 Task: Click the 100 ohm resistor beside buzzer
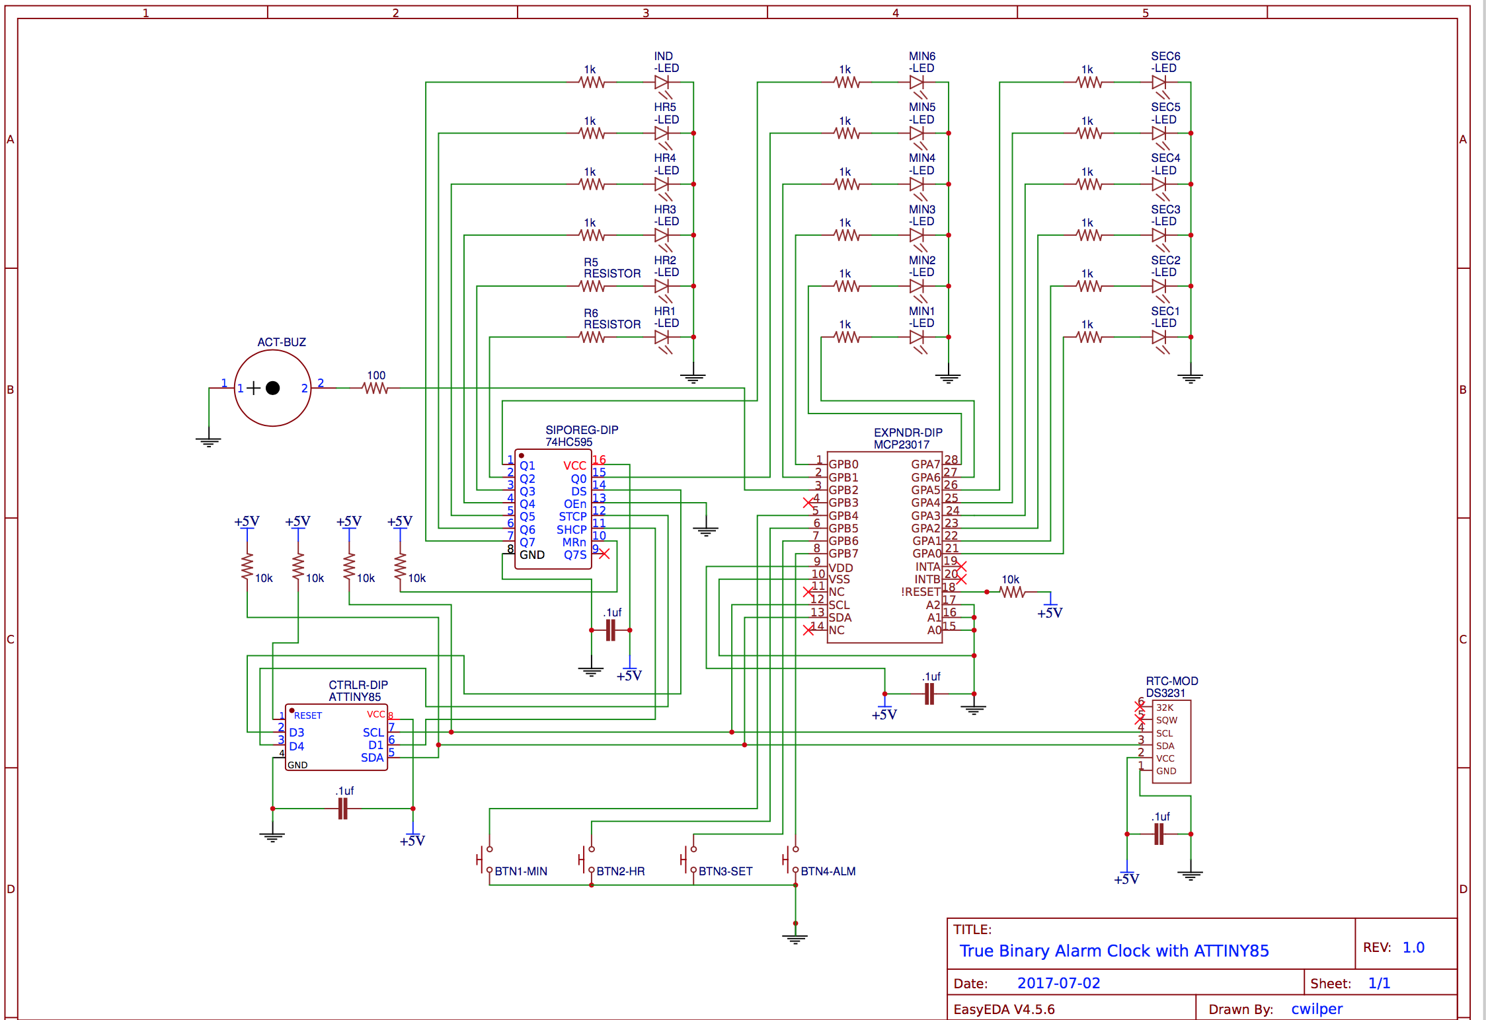[375, 388]
